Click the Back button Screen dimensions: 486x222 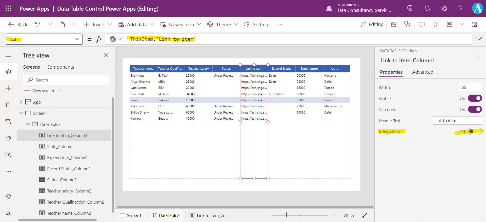[x=18, y=24]
